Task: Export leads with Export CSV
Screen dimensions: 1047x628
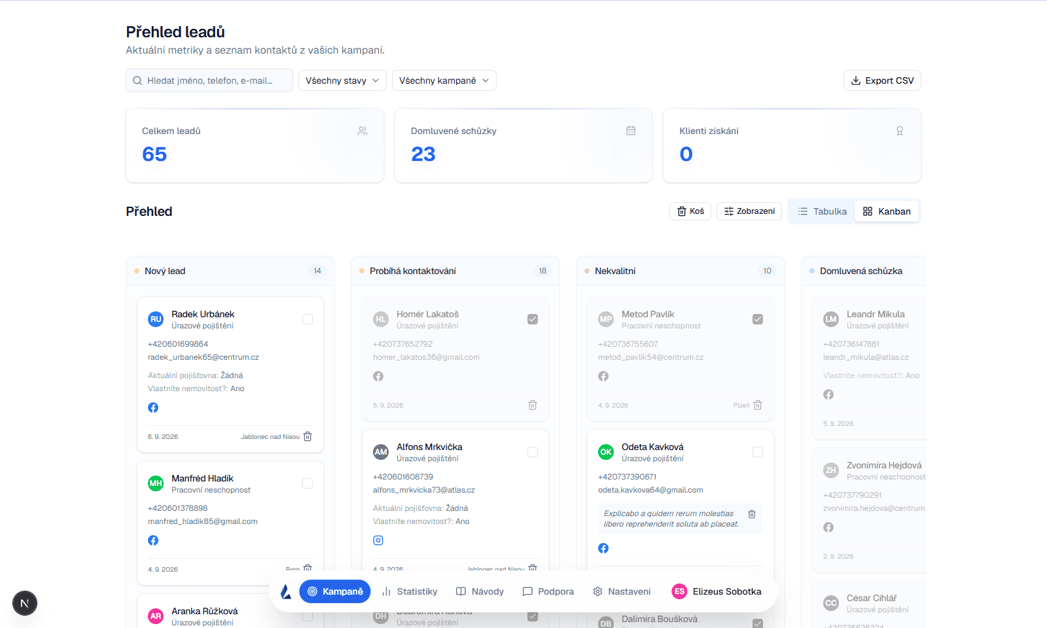Action: point(882,80)
